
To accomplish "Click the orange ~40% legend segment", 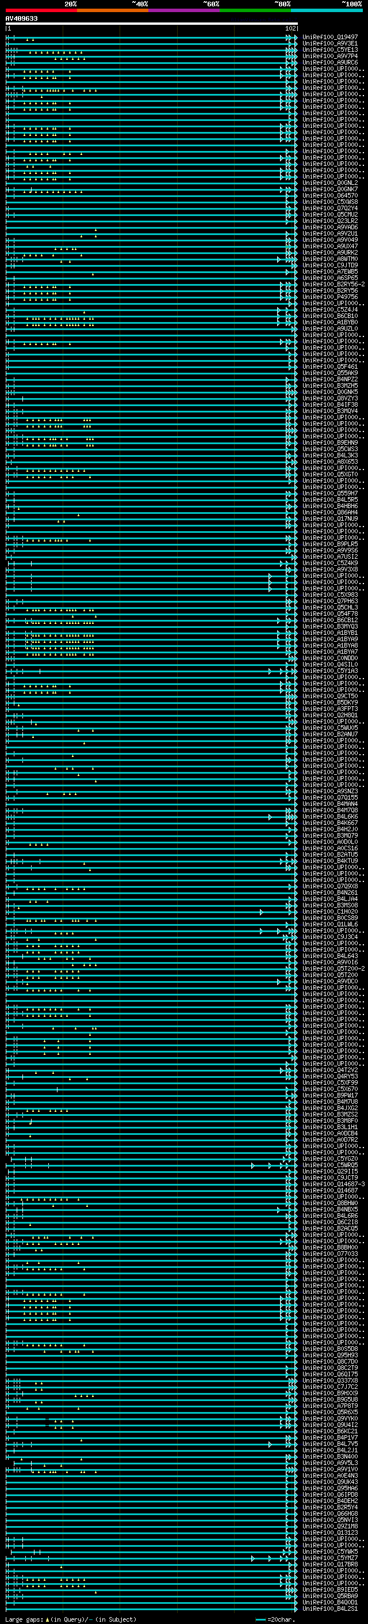I will (113, 10).
